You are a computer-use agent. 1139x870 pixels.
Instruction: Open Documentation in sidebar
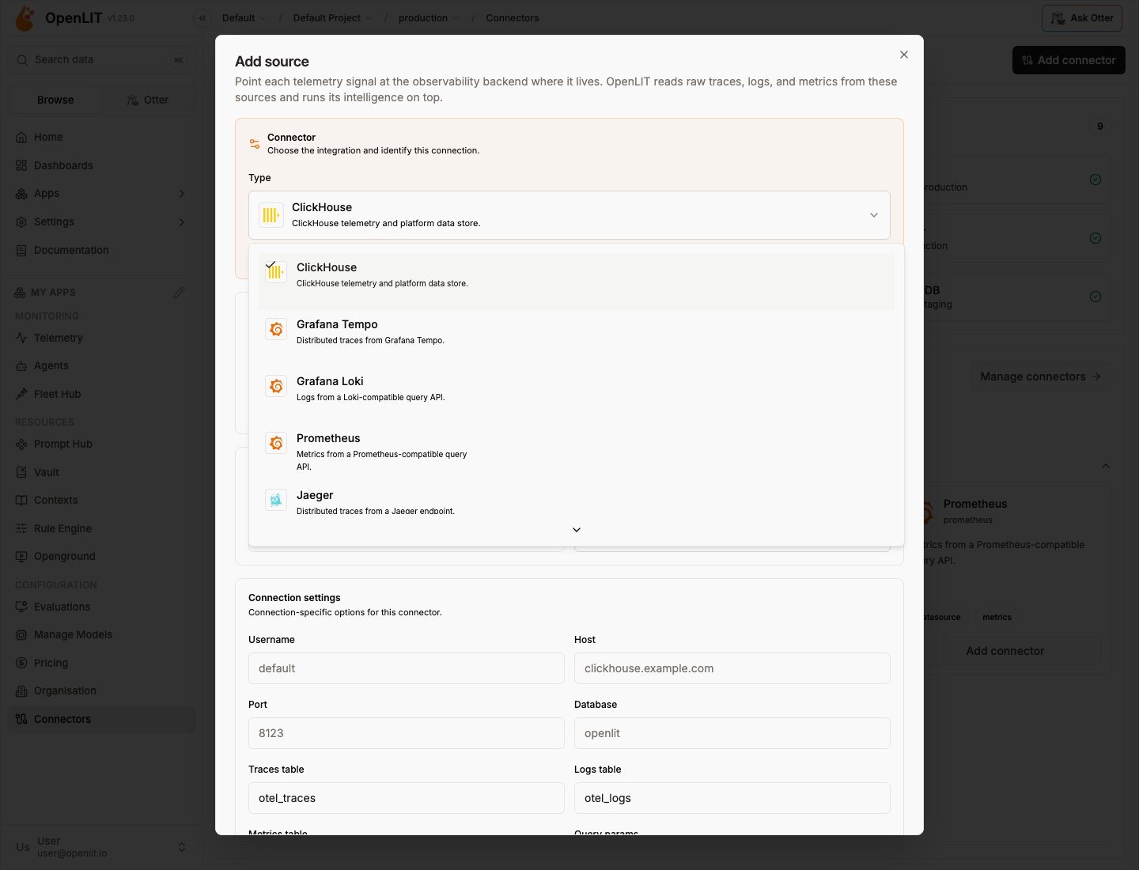102,250
